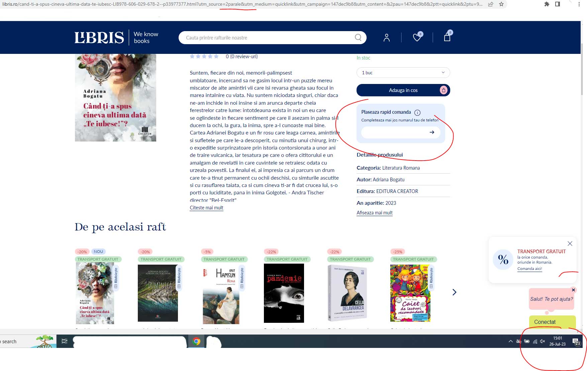
Task: Expand the 1 buc quantity dropdown
Action: 403,73
